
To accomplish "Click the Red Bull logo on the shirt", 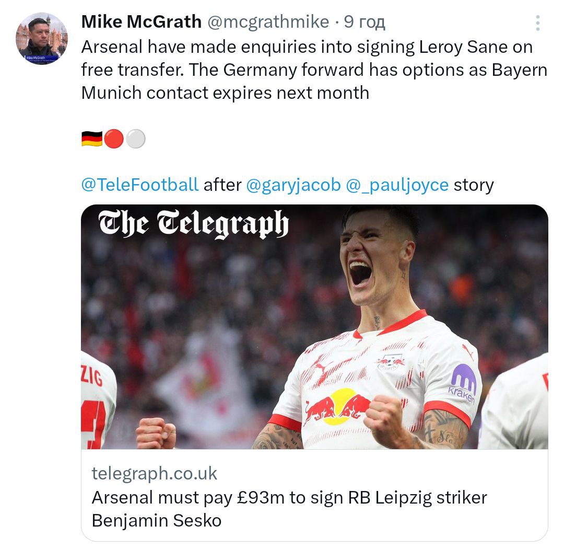I will tap(337, 407).
